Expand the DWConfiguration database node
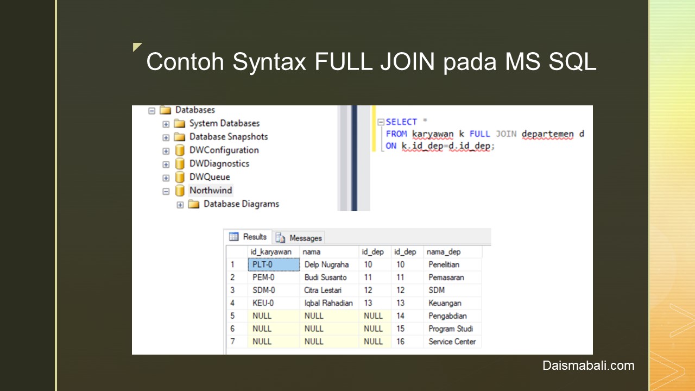 click(x=166, y=151)
